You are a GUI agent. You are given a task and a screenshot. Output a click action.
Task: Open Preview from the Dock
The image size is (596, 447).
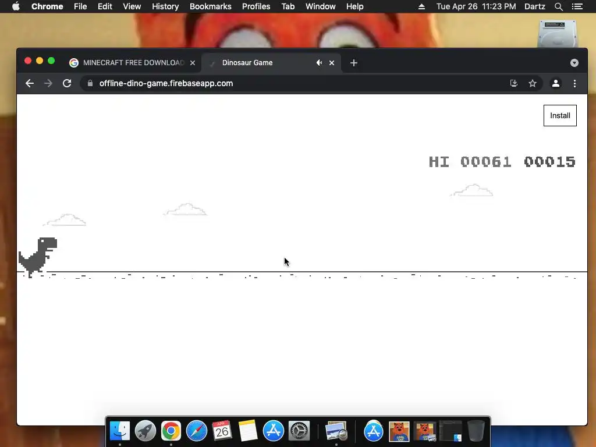[336, 431]
